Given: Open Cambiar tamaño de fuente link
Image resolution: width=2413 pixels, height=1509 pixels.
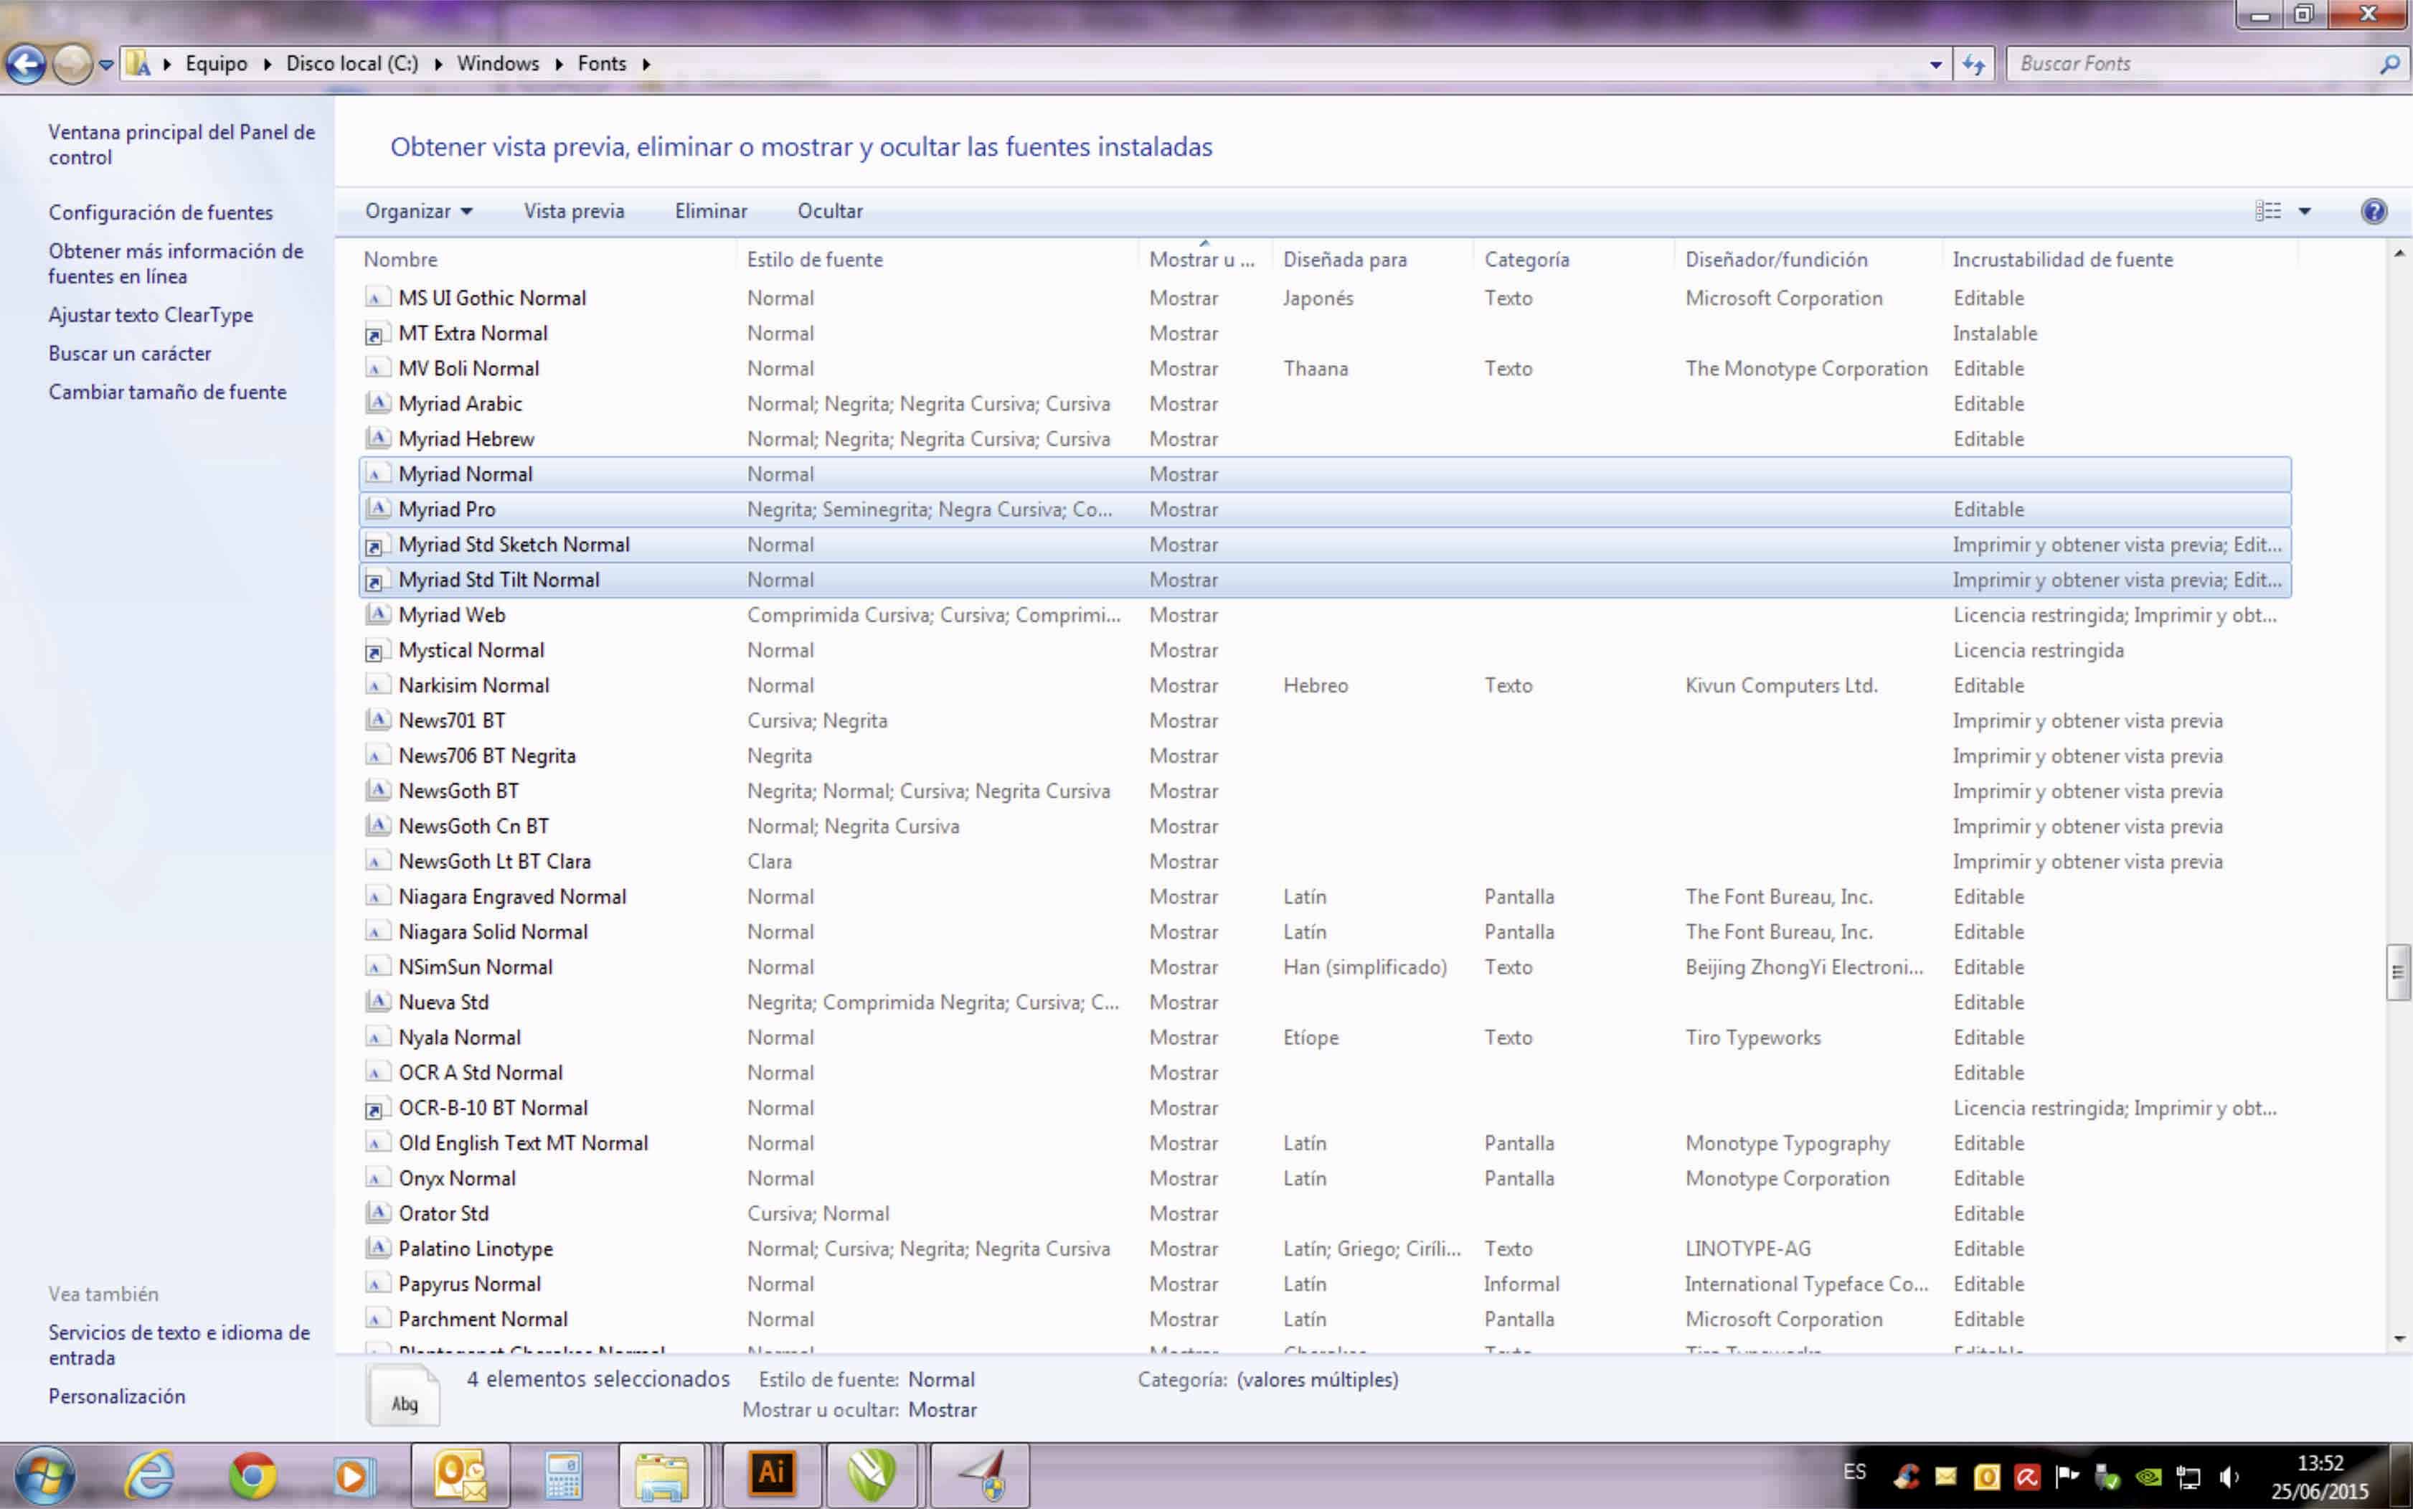Looking at the screenshot, I should coord(168,392).
